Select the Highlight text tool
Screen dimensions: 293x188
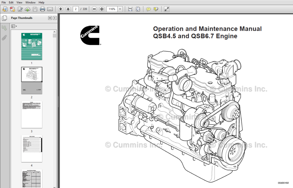tap(156, 9)
